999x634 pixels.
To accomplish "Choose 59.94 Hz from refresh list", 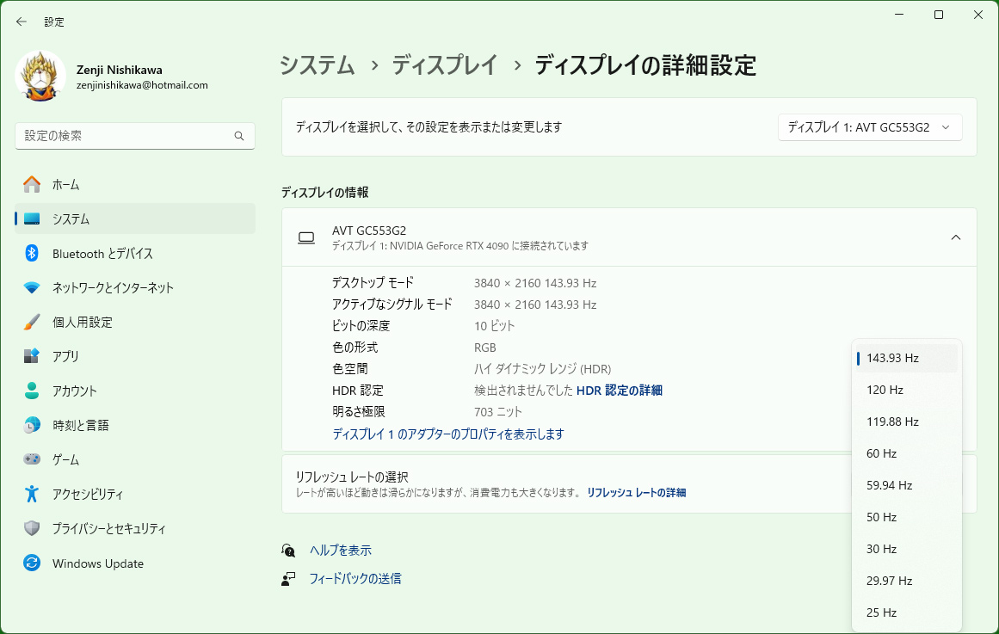I will (x=889, y=485).
